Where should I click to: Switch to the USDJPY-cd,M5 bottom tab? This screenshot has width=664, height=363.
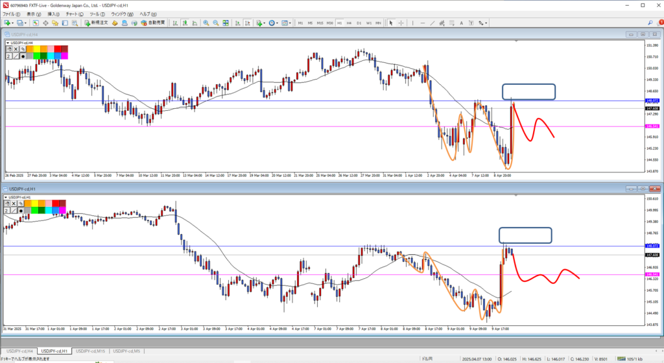[126, 351]
